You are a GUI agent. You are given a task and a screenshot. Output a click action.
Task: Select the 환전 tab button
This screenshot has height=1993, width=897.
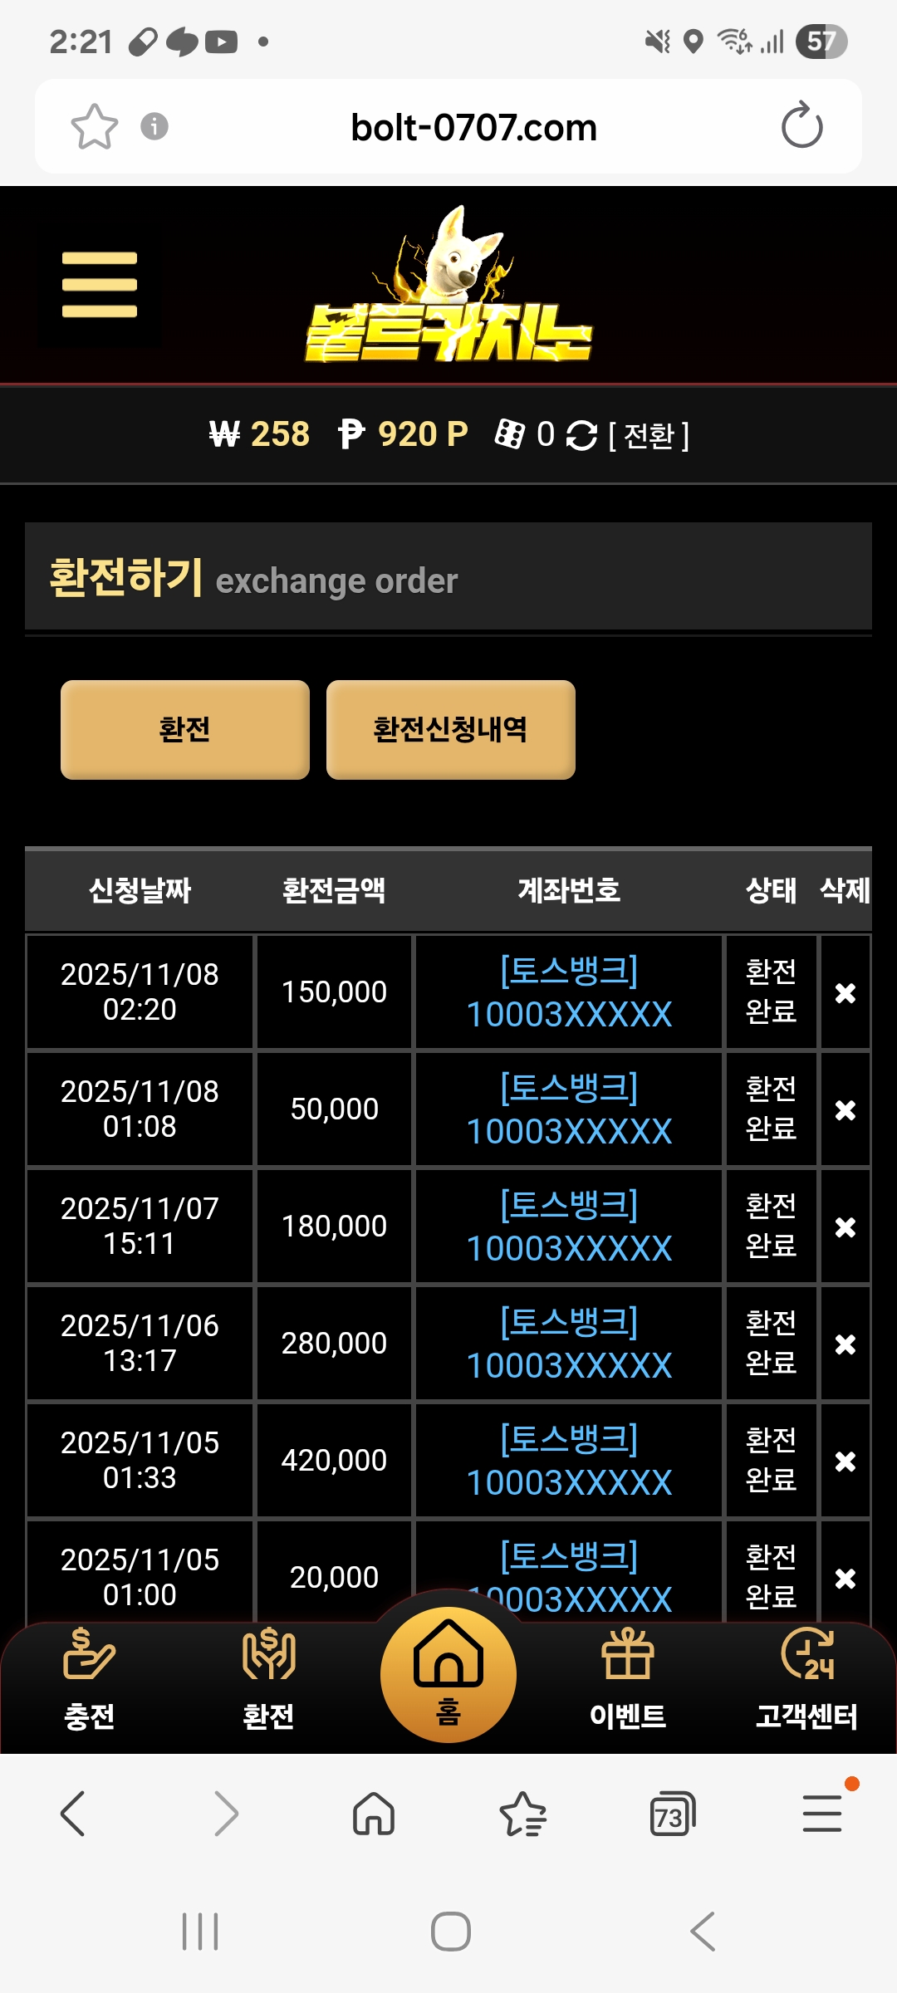pos(185,730)
